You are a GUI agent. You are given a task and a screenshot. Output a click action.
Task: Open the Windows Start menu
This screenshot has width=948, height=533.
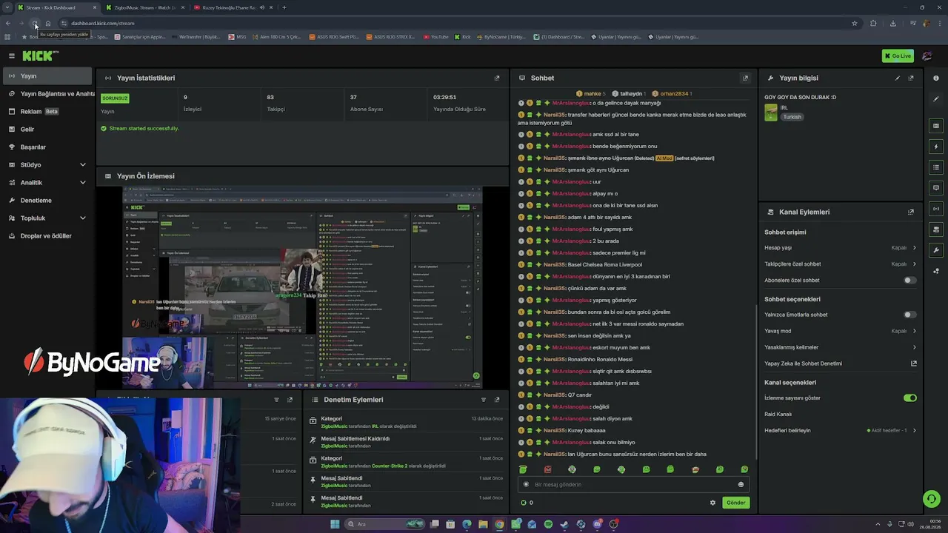335,524
